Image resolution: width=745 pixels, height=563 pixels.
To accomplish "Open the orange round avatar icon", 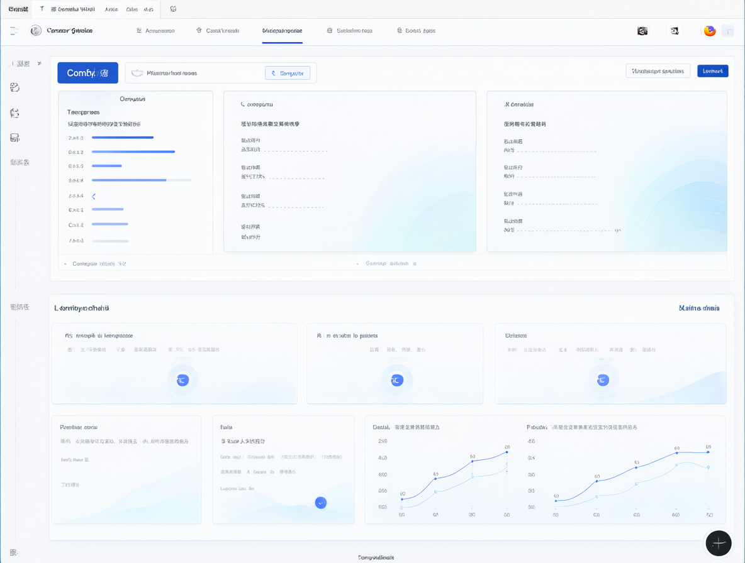I will coord(709,31).
